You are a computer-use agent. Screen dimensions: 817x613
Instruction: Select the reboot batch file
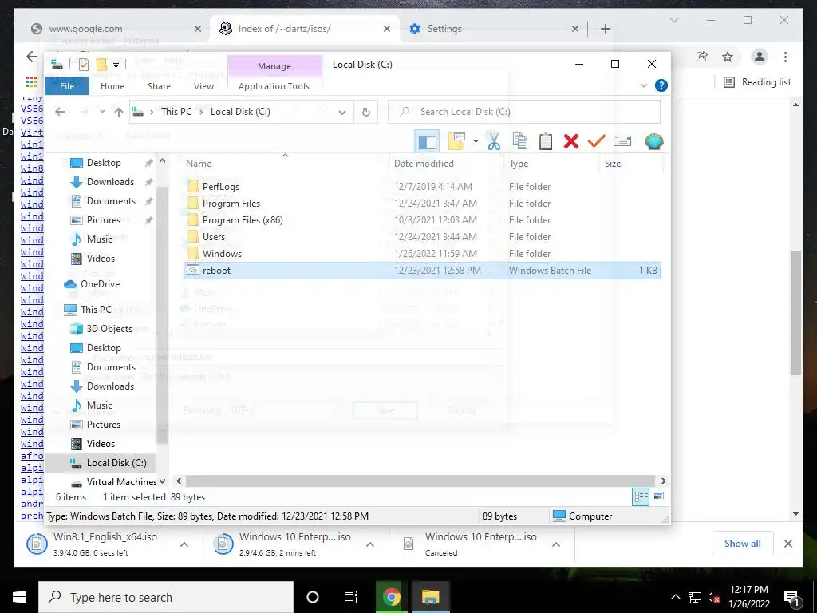pos(422,271)
